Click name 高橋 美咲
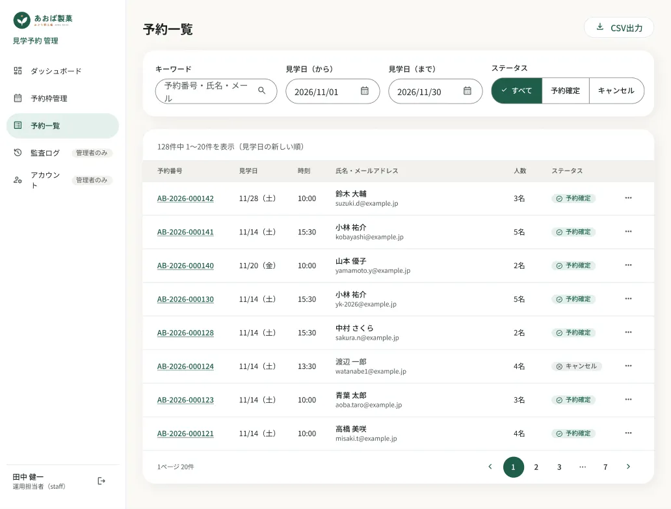This screenshot has width=671, height=509. click(351, 429)
